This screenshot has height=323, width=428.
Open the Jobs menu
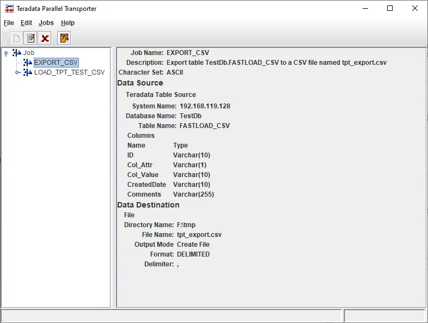(46, 23)
